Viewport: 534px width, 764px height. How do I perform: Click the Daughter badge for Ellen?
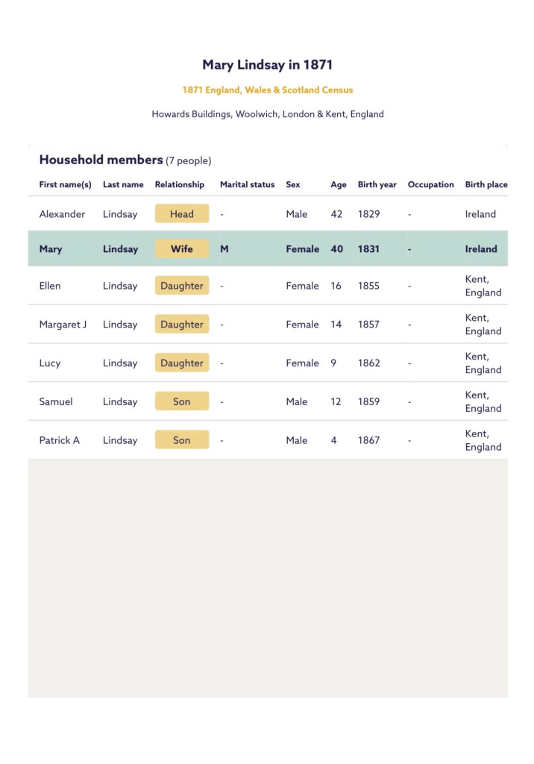[x=182, y=286]
